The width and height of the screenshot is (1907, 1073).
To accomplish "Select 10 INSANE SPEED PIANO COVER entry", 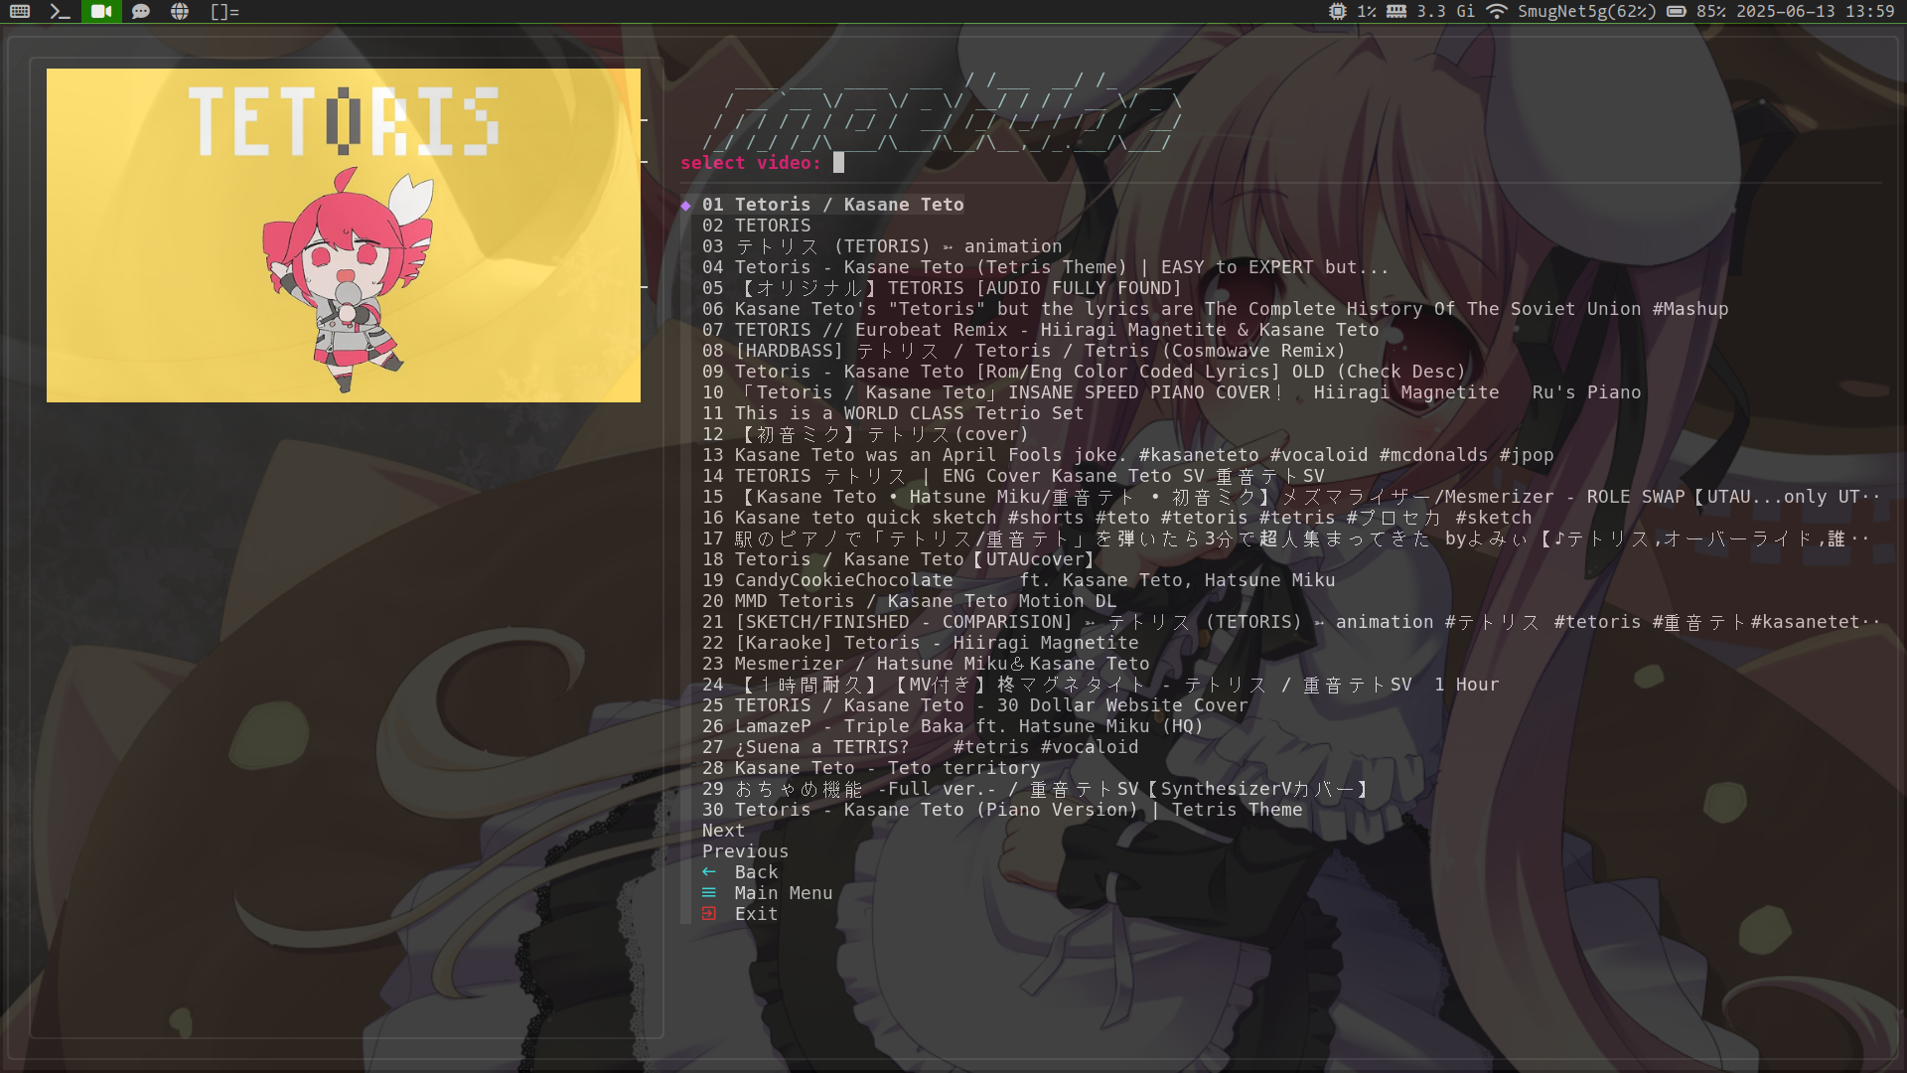I will click(1171, 392).
